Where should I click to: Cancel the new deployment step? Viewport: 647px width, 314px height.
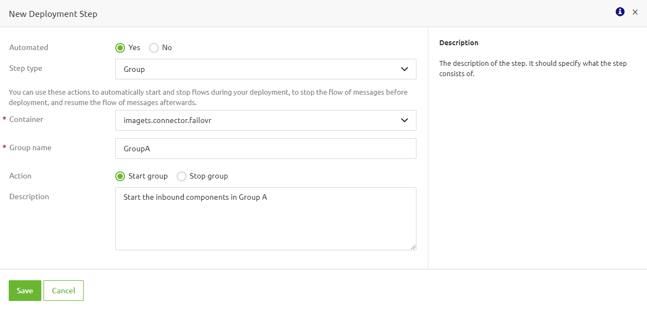(x=63, y=290)
